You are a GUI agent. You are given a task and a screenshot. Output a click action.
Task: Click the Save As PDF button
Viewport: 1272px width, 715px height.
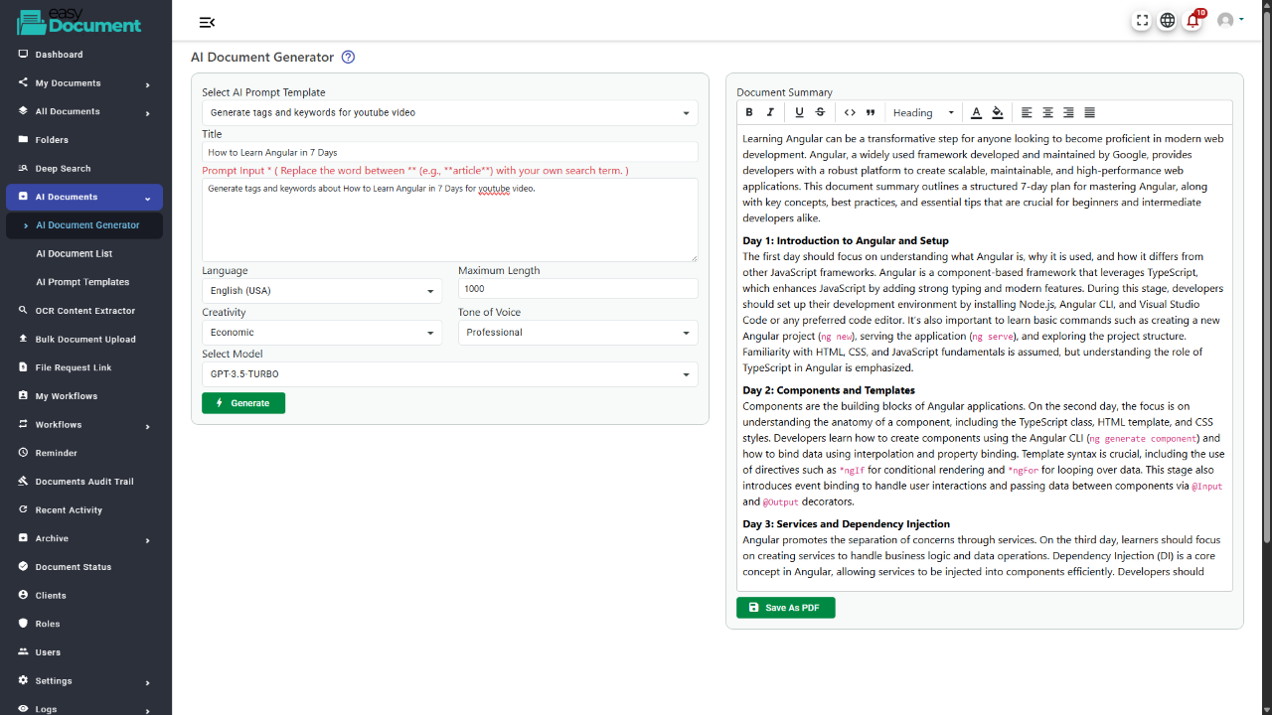click(x=785, y=608)
